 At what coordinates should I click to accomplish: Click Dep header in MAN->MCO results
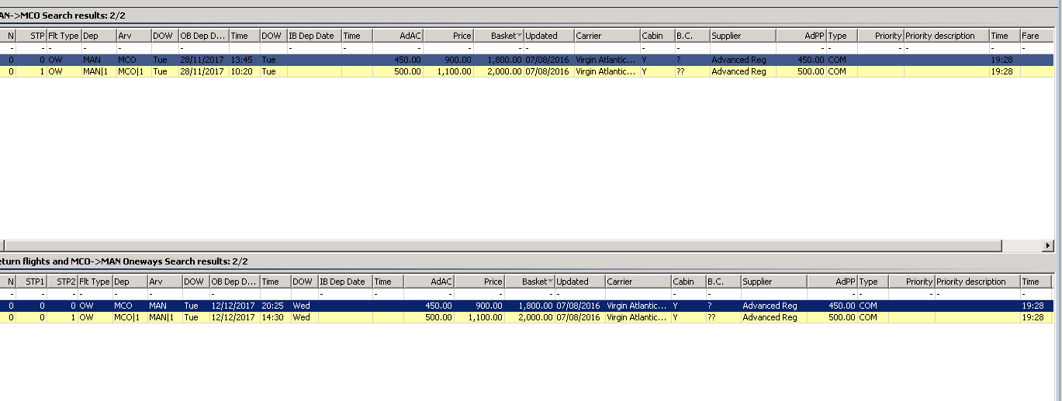(x=99, y=36)
